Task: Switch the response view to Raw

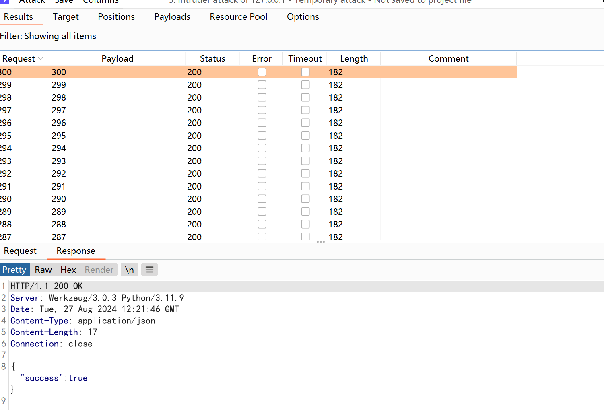Action: 43,270
